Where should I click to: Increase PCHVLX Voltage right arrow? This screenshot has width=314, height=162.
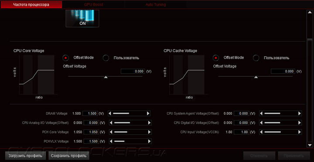point(150,141)
